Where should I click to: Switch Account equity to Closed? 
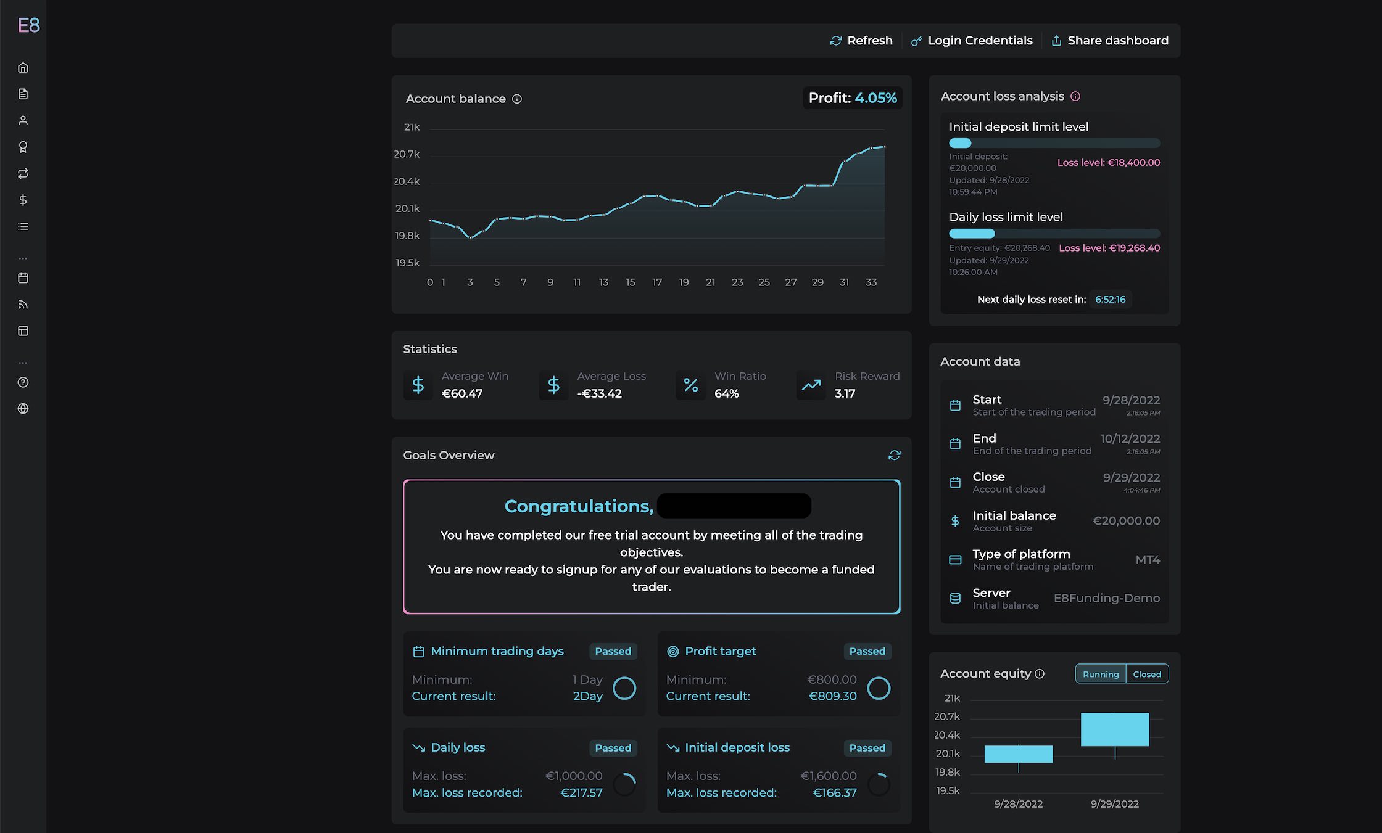(1146, 674)
